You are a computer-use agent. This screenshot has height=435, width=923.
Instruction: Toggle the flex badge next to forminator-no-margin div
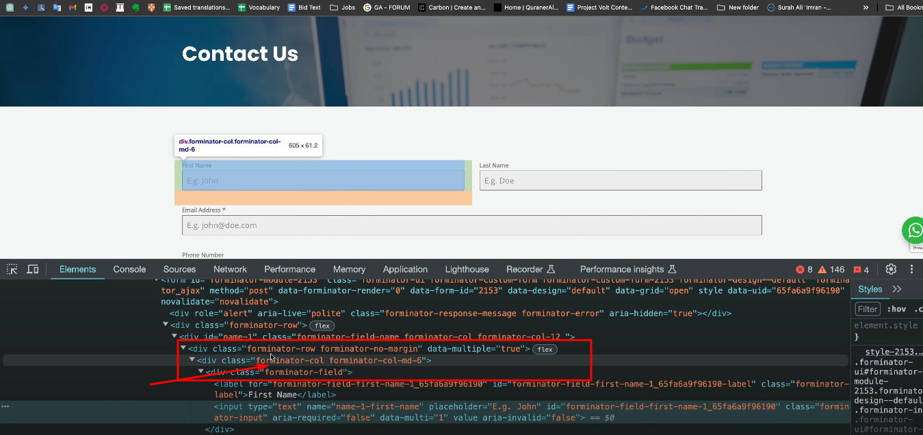coord(545,348)
